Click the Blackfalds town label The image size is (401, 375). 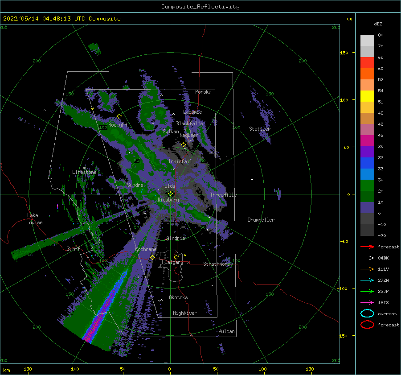tap(189, 124)
